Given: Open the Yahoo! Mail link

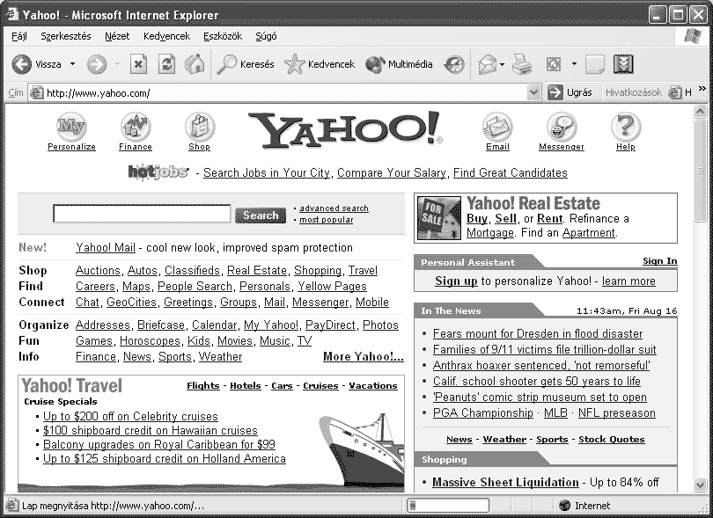Looking at the screenshot, I should tap(106, 248).
